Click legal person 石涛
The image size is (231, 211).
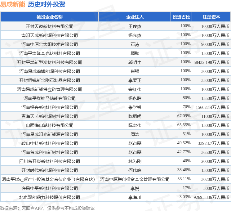coord(135,44)
